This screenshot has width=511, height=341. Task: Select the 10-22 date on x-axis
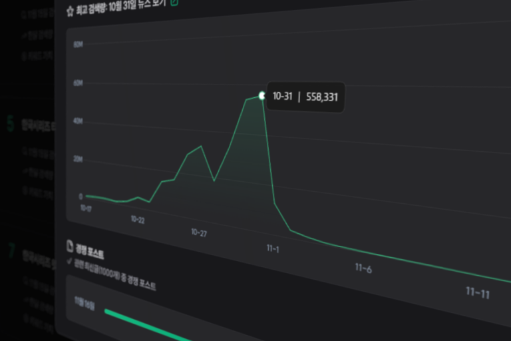click(x=138, y=219)
